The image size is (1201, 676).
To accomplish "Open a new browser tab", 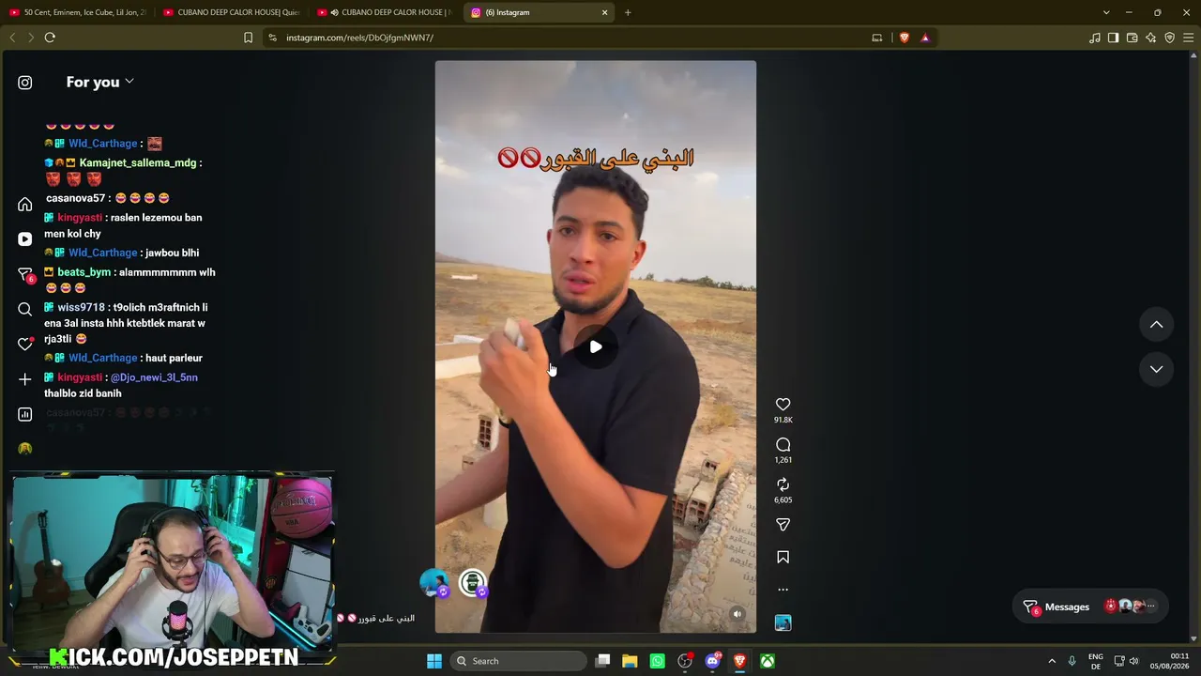I will [628, 12].
